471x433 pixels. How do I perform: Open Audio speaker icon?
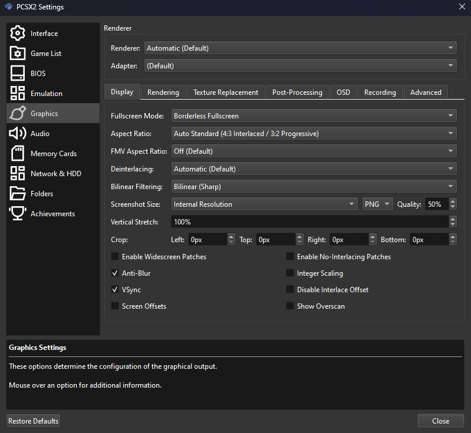coord(18,133)
